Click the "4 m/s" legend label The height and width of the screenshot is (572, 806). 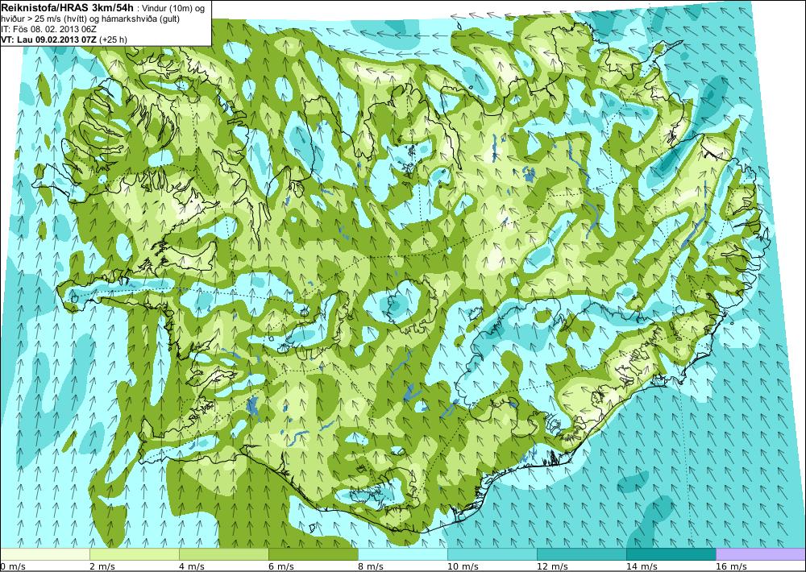coord(193,566)
